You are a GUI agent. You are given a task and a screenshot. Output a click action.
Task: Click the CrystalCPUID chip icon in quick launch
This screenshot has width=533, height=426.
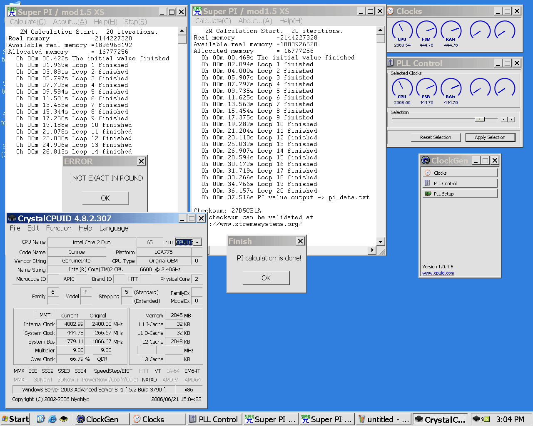64,419
